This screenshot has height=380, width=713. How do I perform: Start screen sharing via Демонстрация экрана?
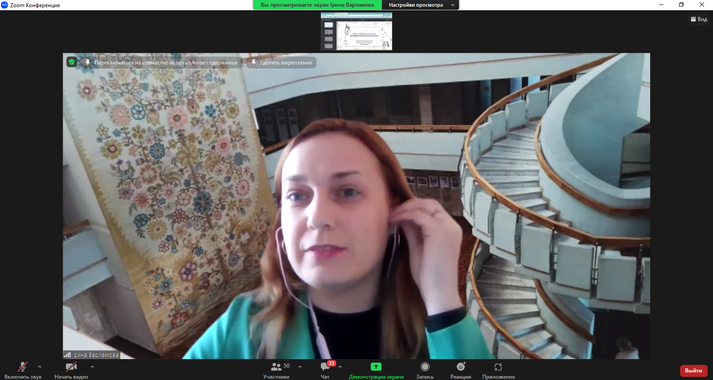(x=376, y=370)
